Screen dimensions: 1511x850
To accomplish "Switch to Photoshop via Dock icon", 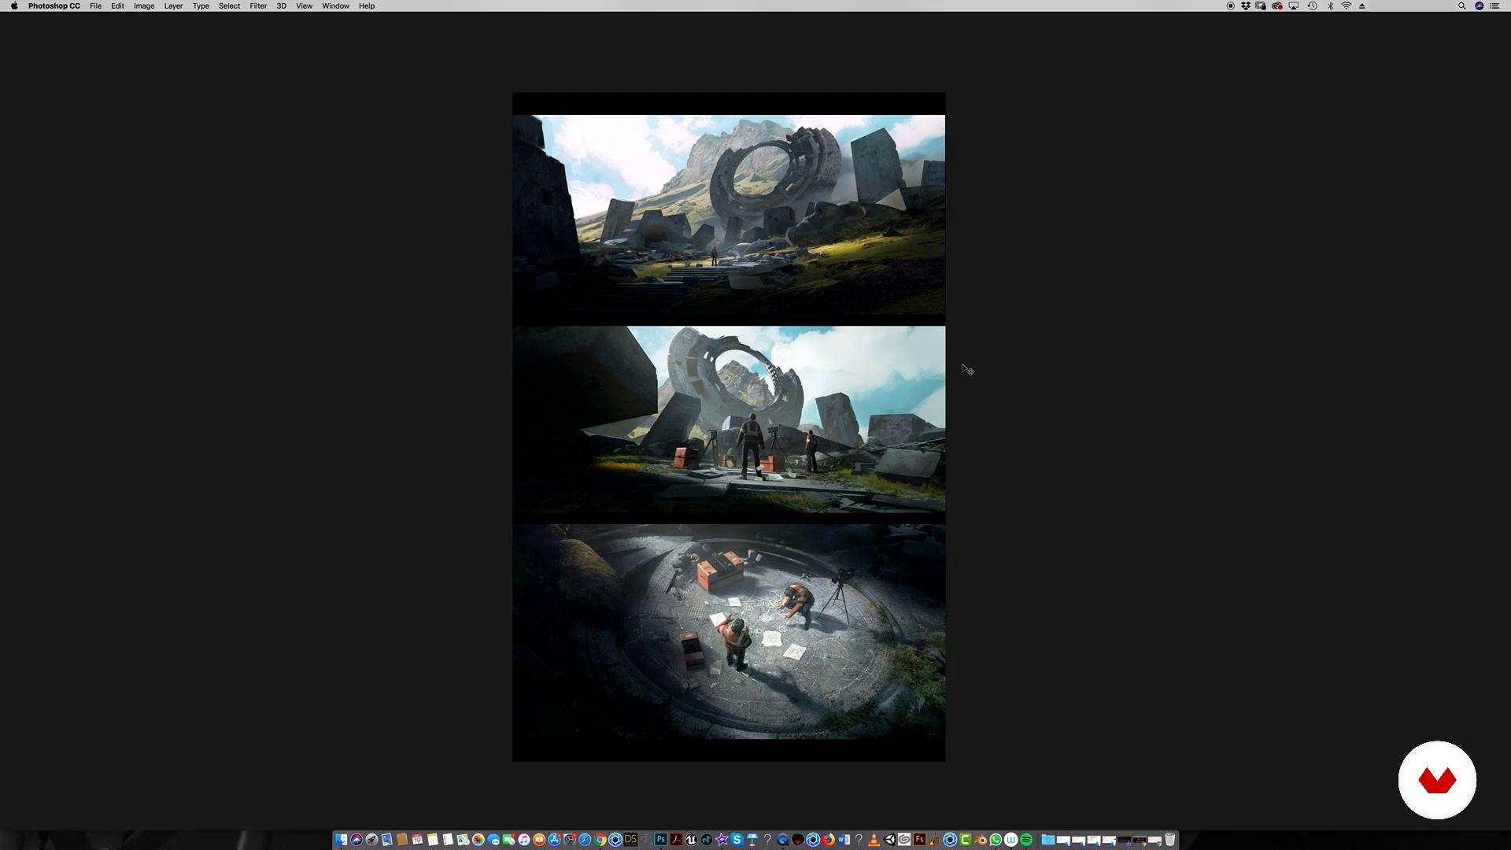I will 661,840.
